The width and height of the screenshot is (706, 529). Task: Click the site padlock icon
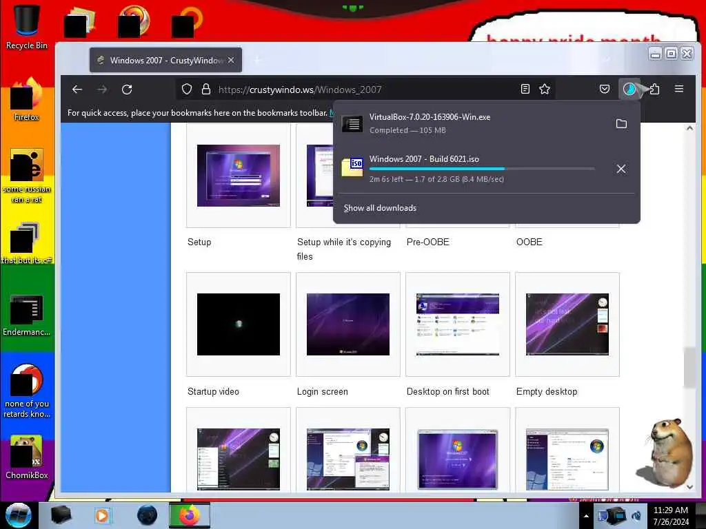206,89
